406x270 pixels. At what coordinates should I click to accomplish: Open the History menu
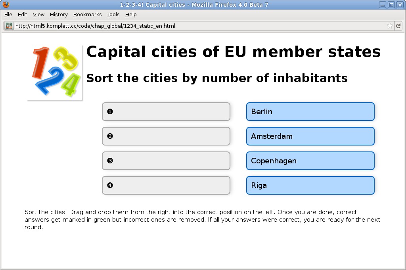[59, 14]
